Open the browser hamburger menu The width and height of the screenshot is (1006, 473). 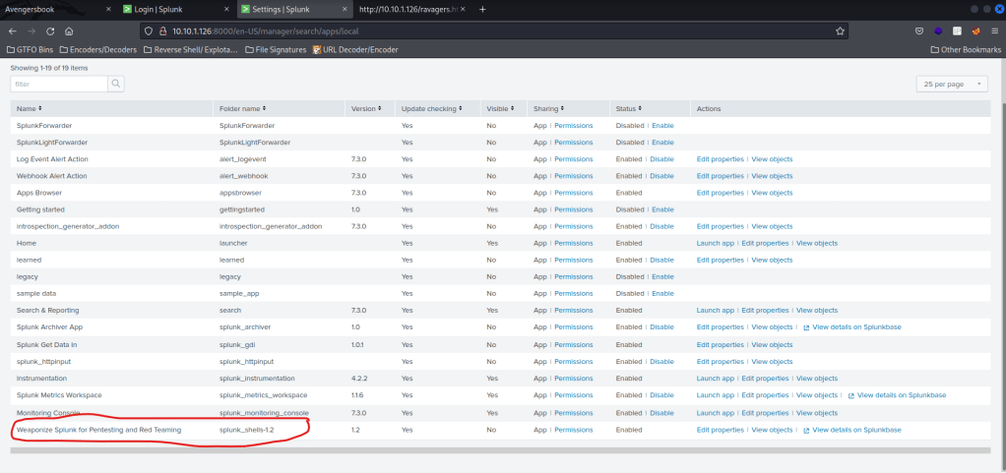click(993, 30)
